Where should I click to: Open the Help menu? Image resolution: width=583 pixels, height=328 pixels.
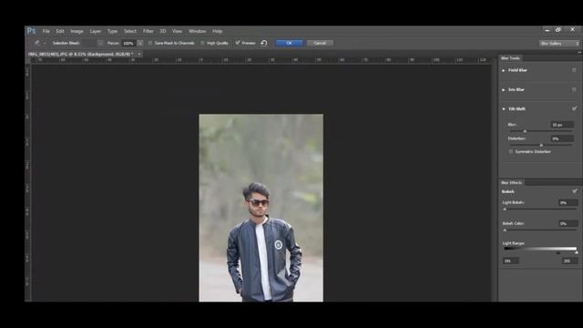click(217, 31)
